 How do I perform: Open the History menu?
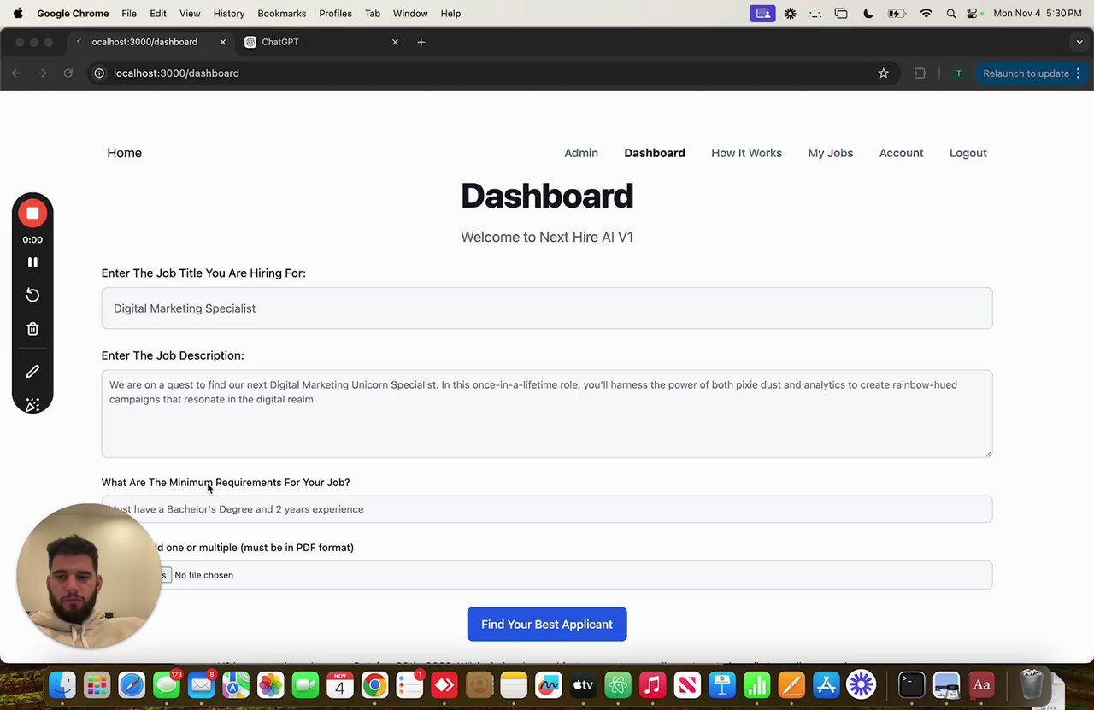pos(229,14)
